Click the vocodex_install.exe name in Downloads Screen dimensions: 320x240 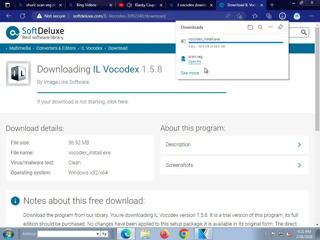click(x=204, y=39)
